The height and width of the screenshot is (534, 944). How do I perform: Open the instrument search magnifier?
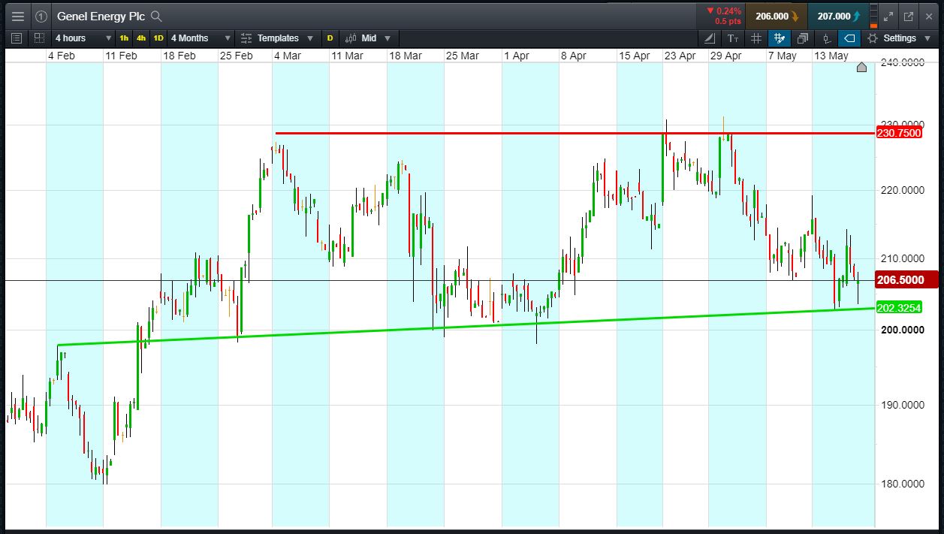point(156,16)
